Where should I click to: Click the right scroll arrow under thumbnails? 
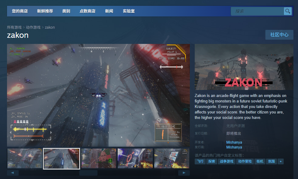coord(184,173)
